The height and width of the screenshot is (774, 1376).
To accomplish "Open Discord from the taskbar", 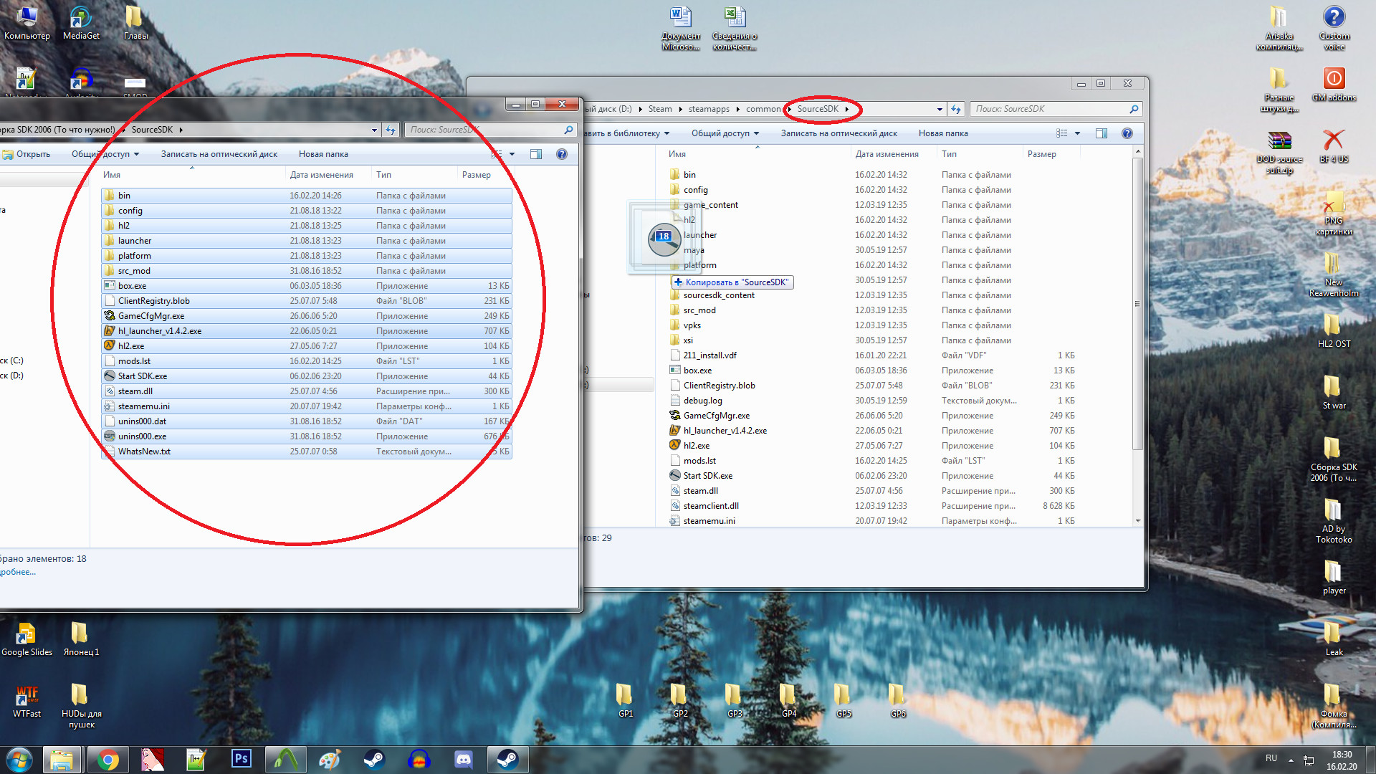I will pos(464,759).
